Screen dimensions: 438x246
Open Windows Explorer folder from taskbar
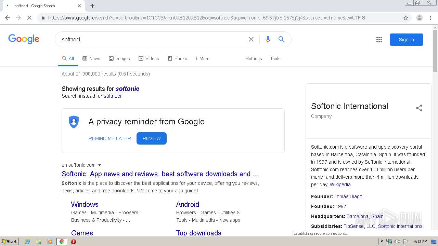pos(39,242)
